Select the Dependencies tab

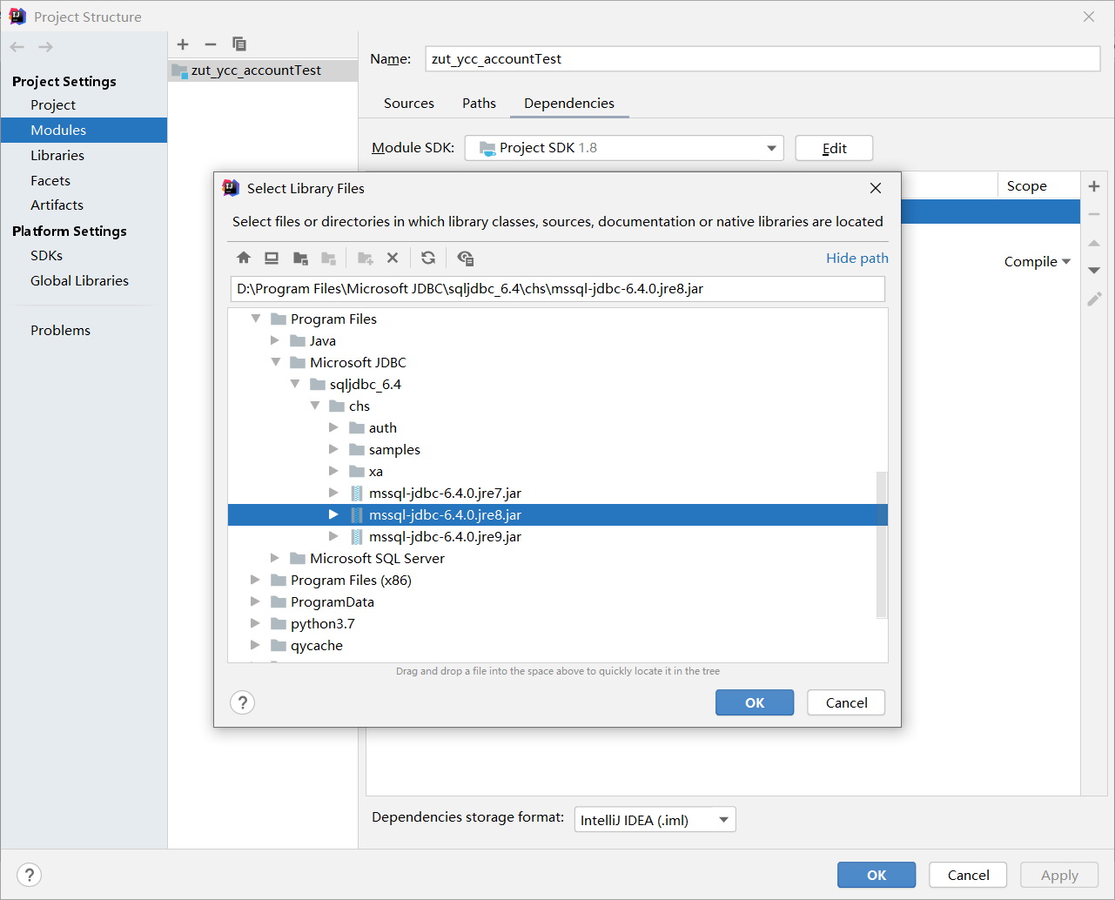569,103
